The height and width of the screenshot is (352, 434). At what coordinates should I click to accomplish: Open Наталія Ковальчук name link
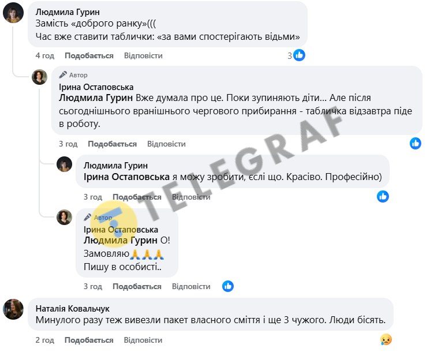pyautogui.click(x=73, y=309)
